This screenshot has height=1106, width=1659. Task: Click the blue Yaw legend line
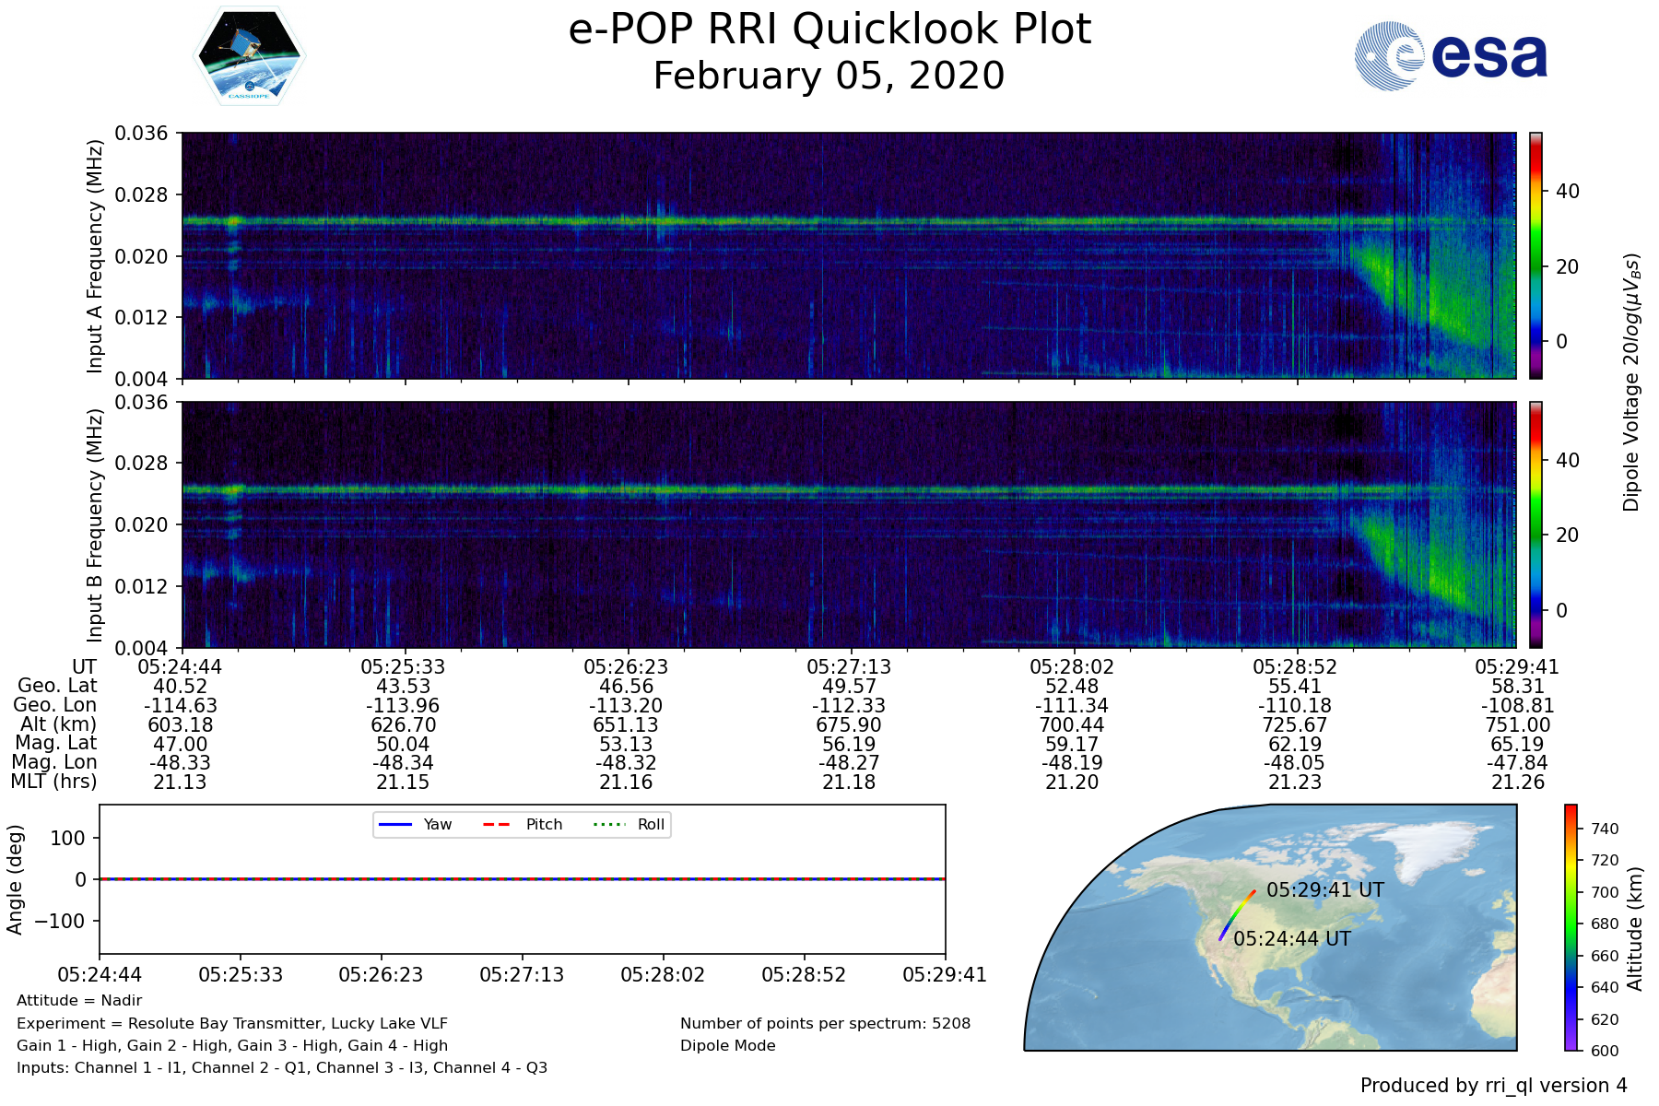pos(394,824)
